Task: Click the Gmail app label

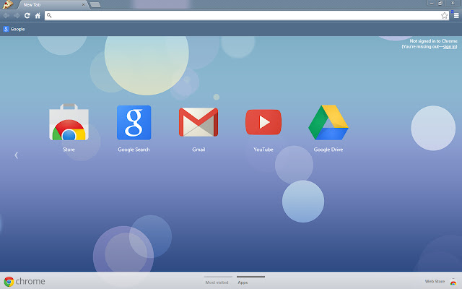Action: point(199,150)
